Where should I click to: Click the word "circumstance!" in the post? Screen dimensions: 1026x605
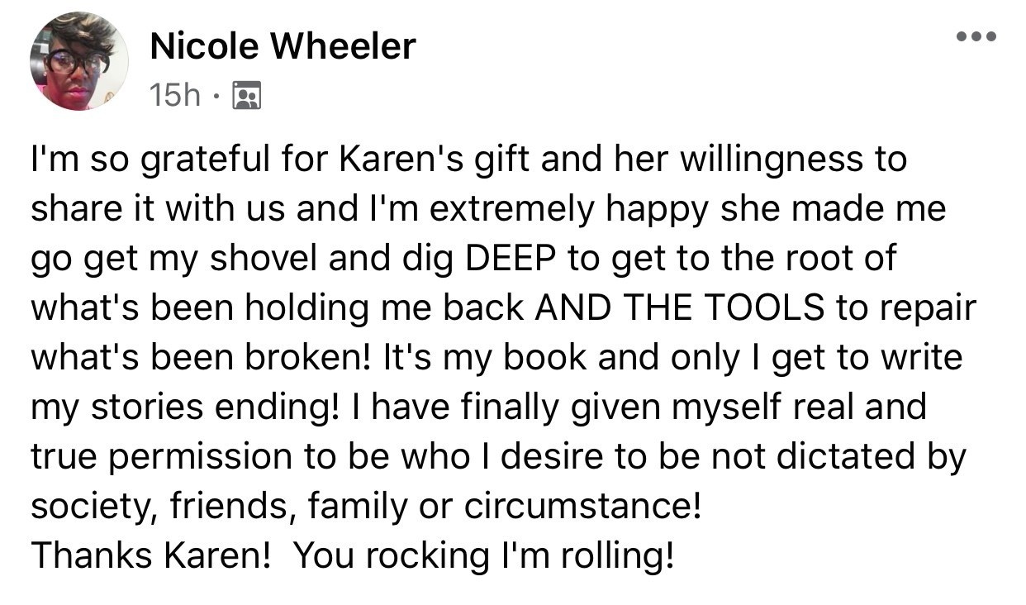coord(582,506)
